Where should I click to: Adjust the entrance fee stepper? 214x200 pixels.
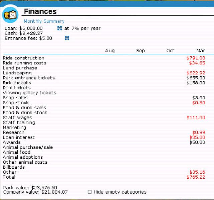click(67, 38)
